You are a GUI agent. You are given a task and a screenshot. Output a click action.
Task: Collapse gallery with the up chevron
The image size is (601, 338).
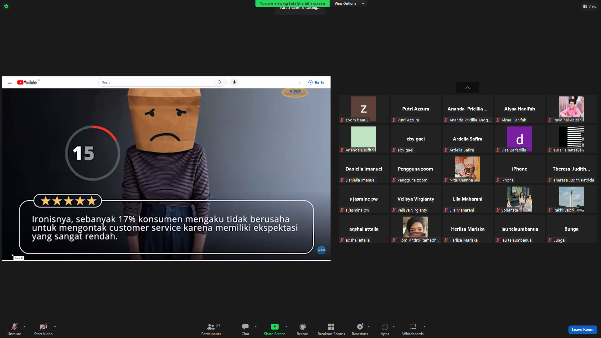[468, 88]
